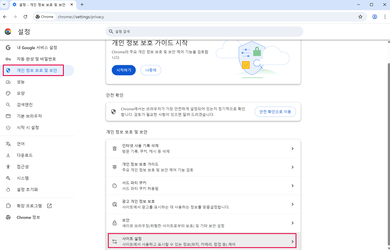Click the 나중에 button
Image resolution: width=390 pixels, height=250 pixels.
pos(151,70)
